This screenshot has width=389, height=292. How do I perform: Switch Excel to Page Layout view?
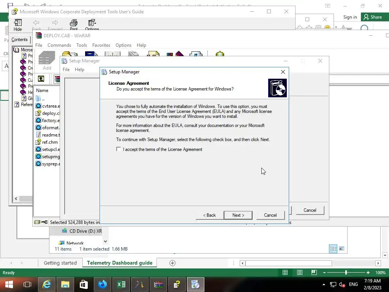tap(300, 273)
